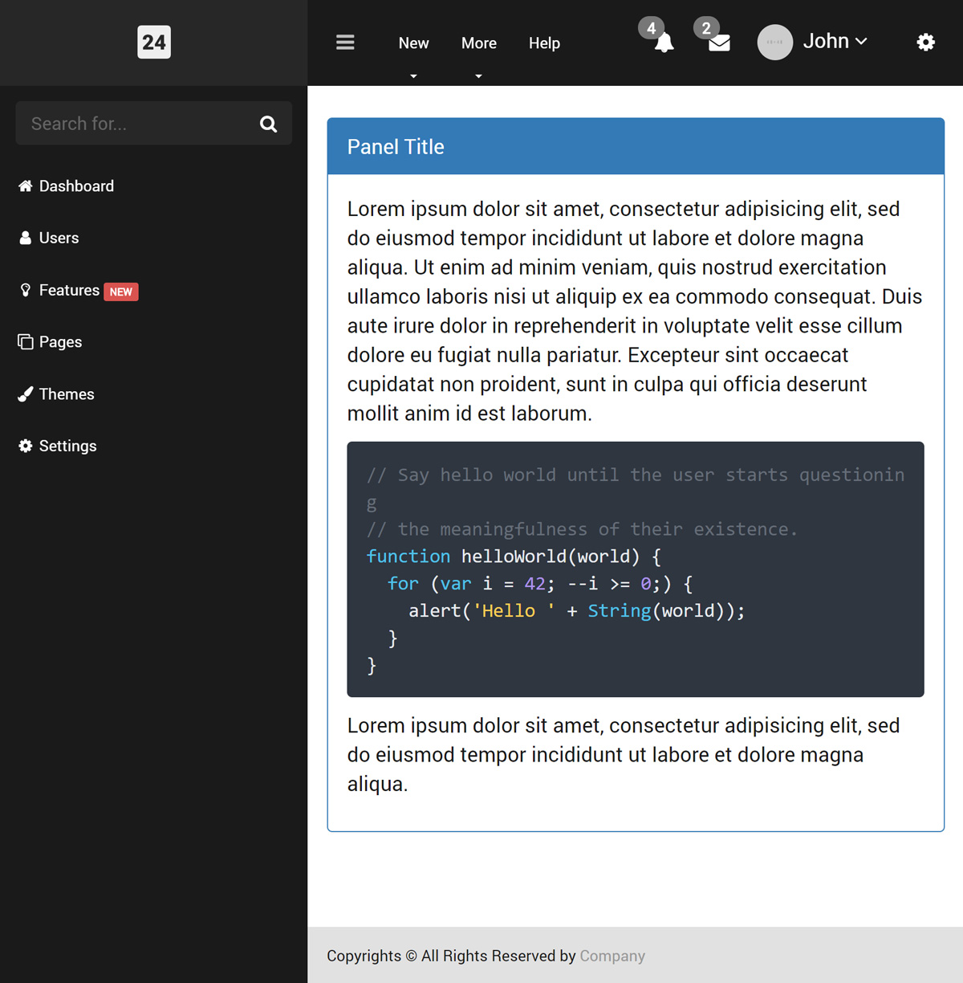The width and height of the screenshot is (963, 983).
Task: Open the Help menu item
Action: (x=544, y=43)
